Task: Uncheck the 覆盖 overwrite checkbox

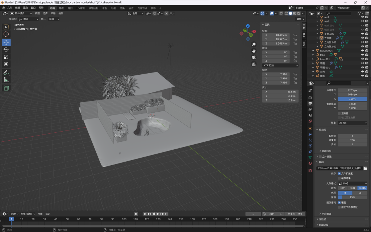Action: point(339,202)
